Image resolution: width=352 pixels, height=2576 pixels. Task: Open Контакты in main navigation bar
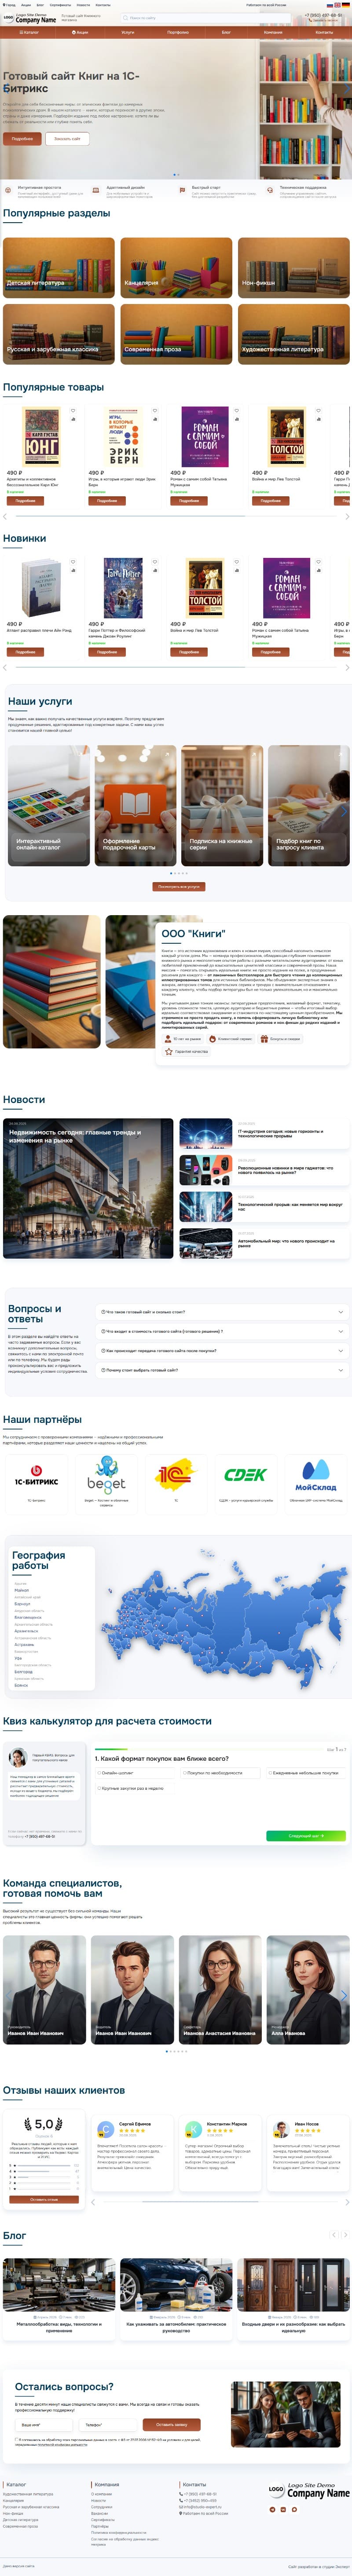pos(324,32)
